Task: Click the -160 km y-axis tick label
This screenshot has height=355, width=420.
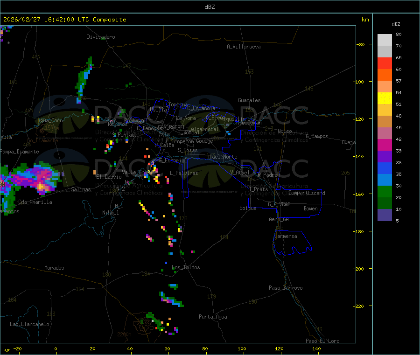Action: point(358,194)
